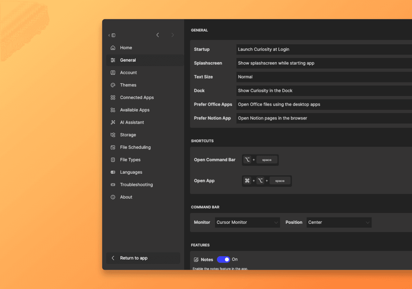Go back with the left arrow
This screenshot has width=412, height=289.
tap(158, 35)
